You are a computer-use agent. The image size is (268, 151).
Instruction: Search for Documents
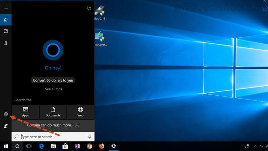click(53, 112)
